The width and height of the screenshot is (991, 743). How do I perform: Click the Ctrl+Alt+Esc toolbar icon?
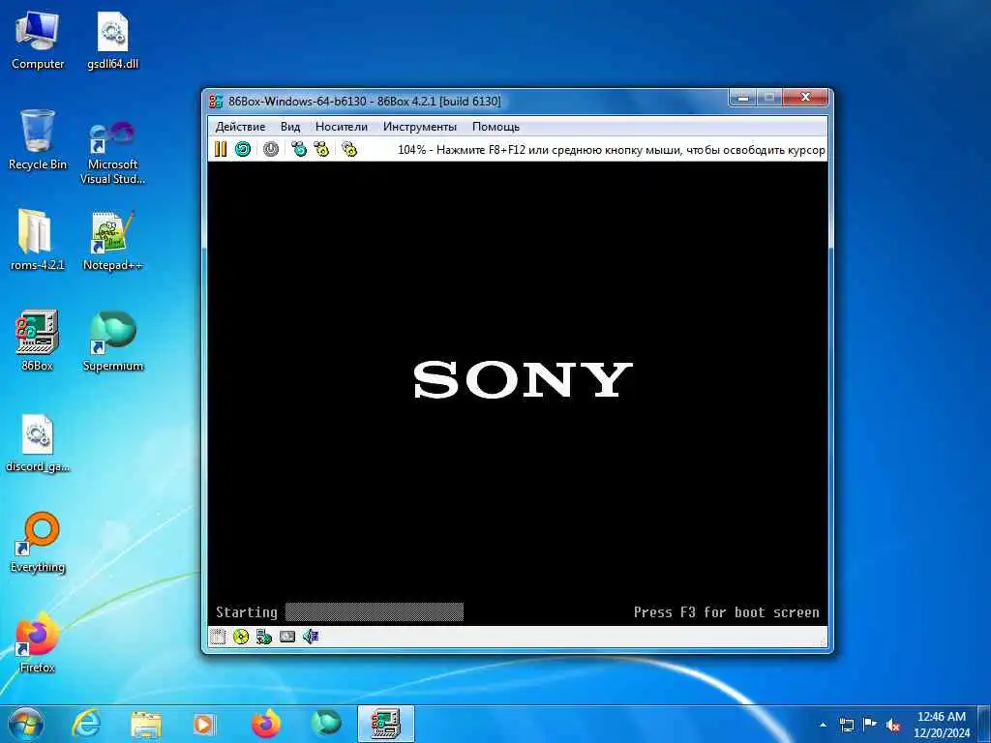click(321, 149)
